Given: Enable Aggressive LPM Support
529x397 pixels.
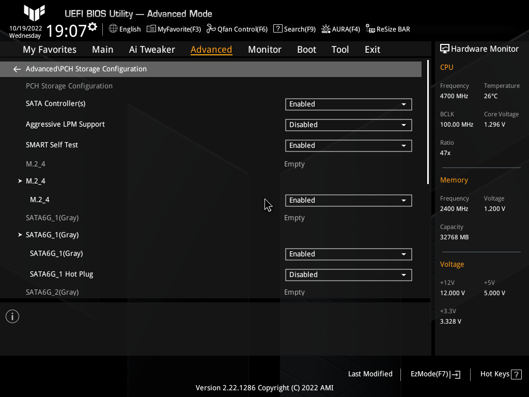Looking at the screenshot, I should tap(348, 125).
